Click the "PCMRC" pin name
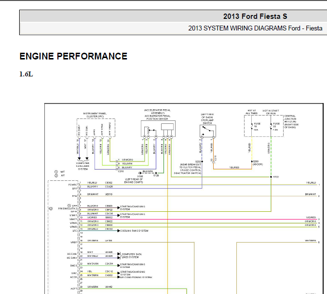The width and height of the screenshot is (327, 294). pos(72,185)
